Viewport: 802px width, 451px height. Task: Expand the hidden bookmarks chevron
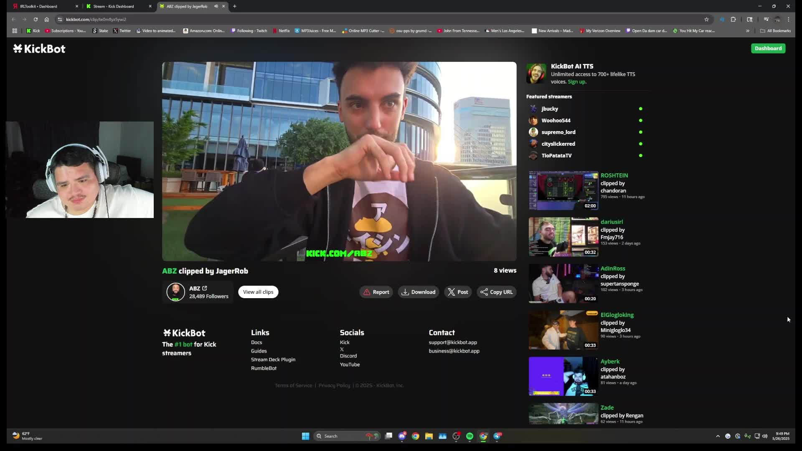click(748, 31)
